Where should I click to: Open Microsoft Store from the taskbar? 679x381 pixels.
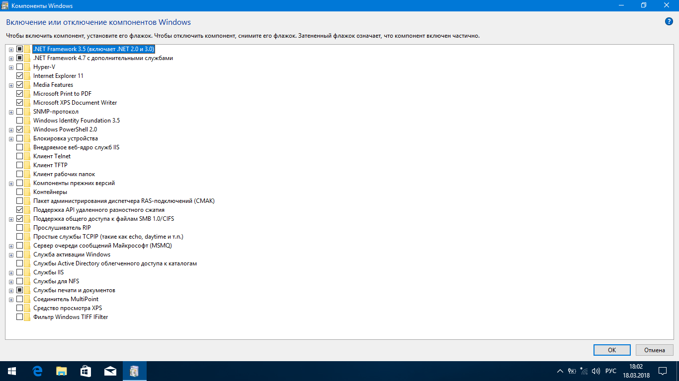click(85, 371)
